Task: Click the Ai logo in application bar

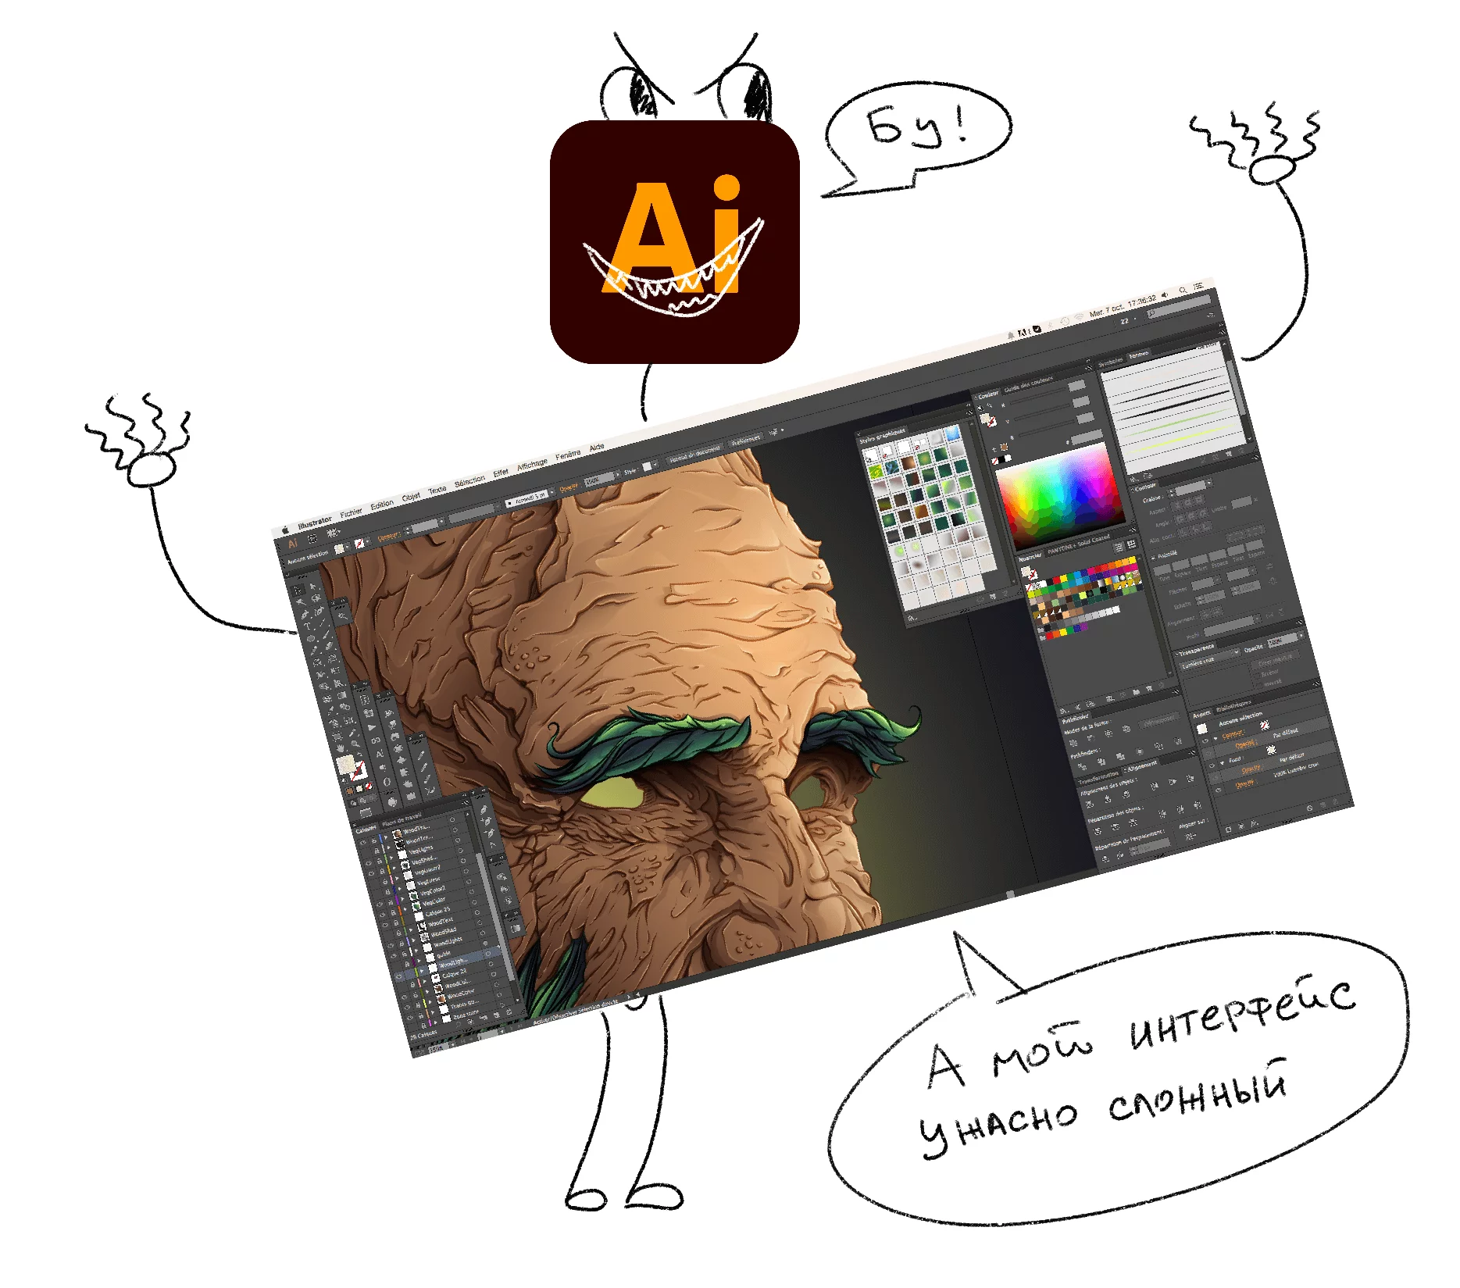Action: [x=292, y=543]
